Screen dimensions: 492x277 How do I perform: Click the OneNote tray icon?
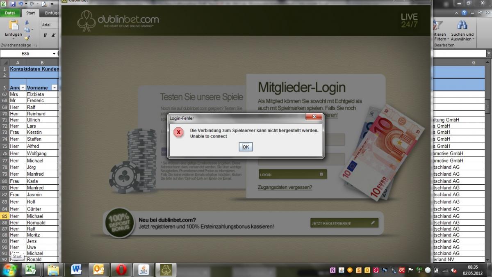pyautogui.click(x=333, y=270)
